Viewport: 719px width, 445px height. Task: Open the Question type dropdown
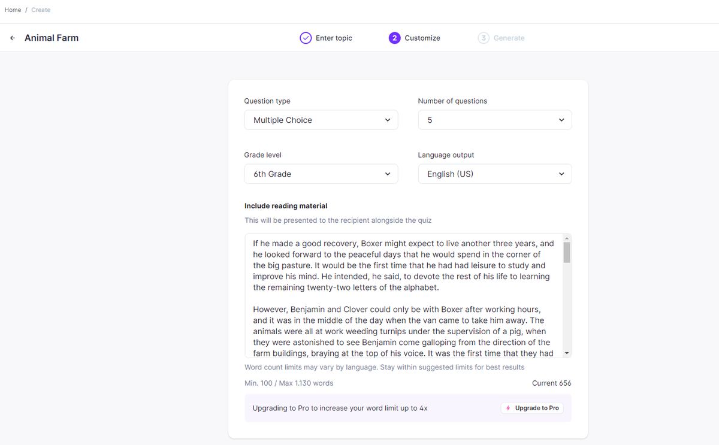click(321, 120)
